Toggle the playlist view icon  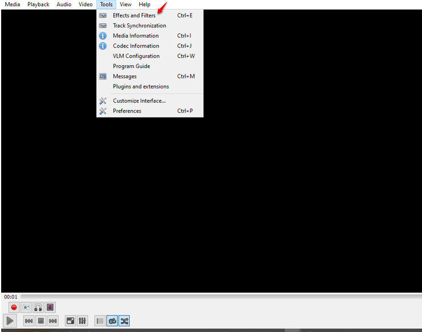(100, 321)
